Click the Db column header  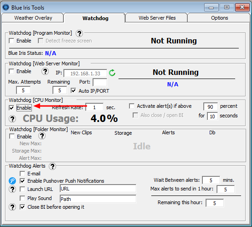pyautogui.click(x=212, y=132)
